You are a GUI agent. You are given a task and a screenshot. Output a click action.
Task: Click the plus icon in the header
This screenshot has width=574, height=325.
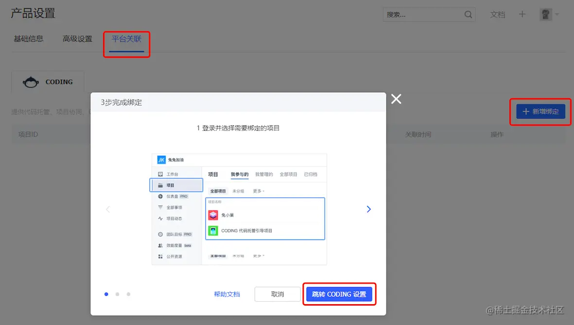coord(522,14)
